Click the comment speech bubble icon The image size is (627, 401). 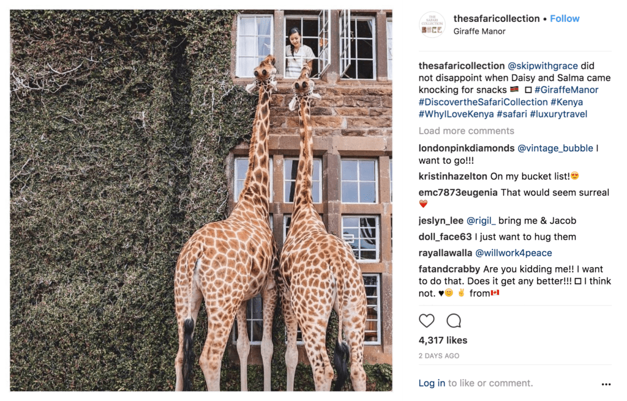point(454,321)
